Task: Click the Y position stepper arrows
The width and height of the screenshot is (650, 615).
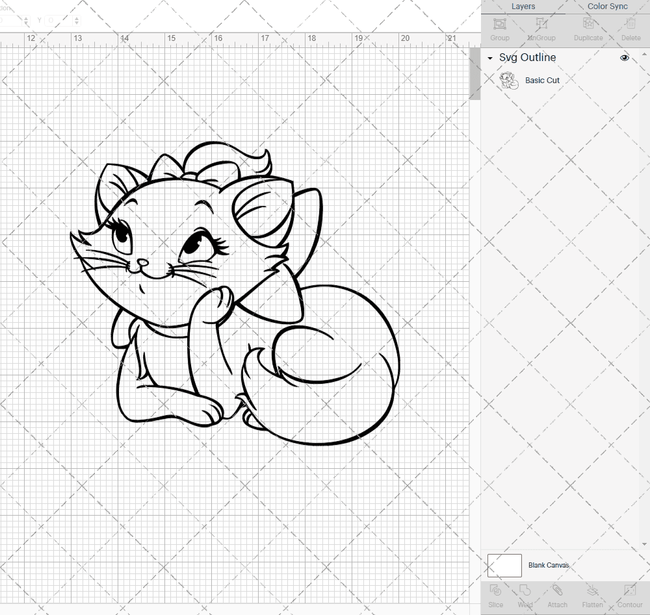Action: (77, 20)
